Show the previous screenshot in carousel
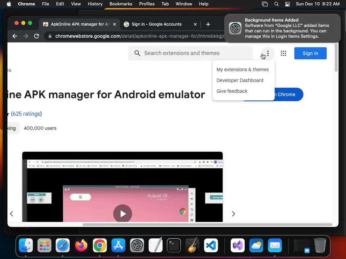The height and width of the screenshot is (259, 346). 11,213
